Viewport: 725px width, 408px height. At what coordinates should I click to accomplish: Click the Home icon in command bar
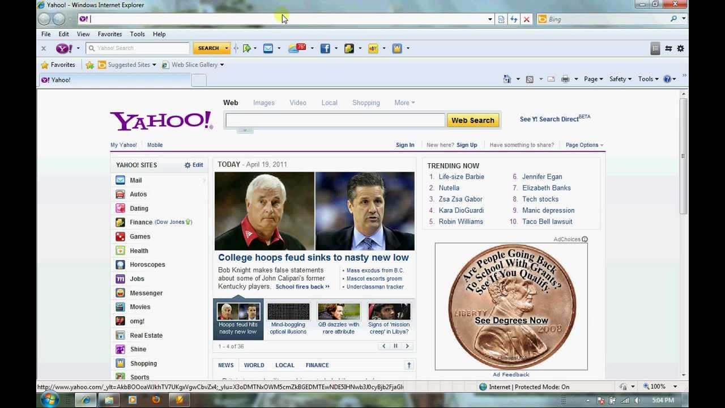(x=507, y=79)
